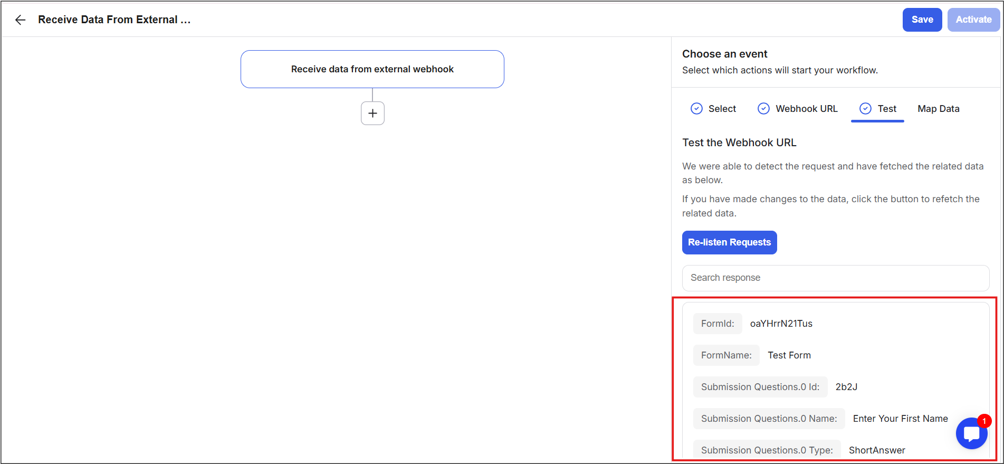1004x464 pixels.
Task: Click the back arrow icon
Action: [x=20, y=20]
